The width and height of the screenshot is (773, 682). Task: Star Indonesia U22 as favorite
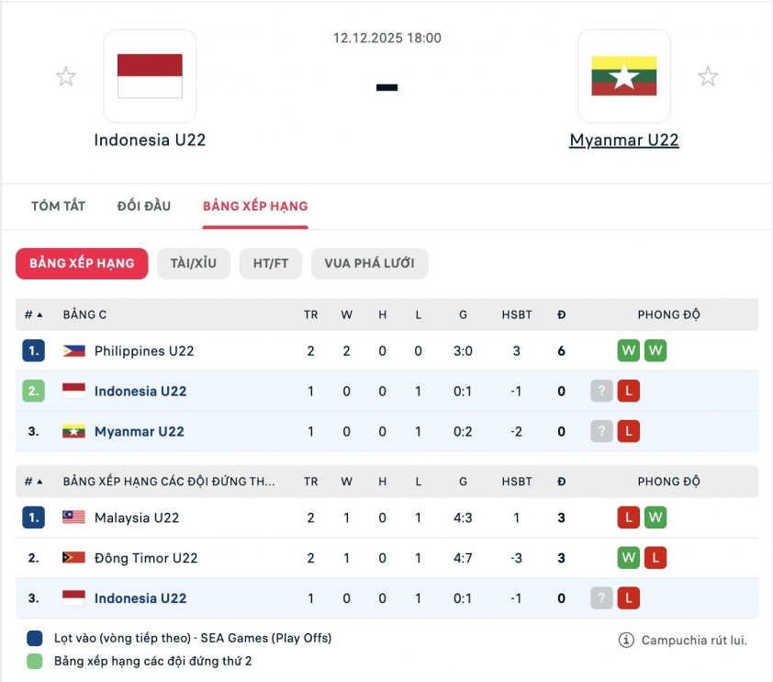coord(66,75)
